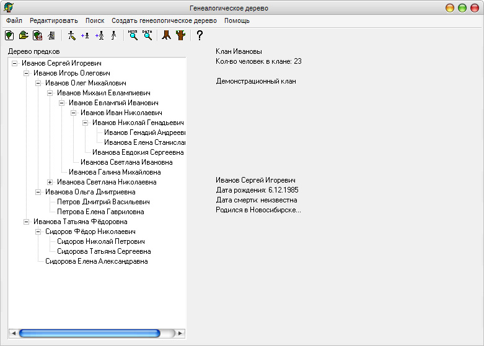The width and height of the screenshot is (484, 346).
Task: Open the Создать генеологическое дерево menu
Action: coord(164,20)
